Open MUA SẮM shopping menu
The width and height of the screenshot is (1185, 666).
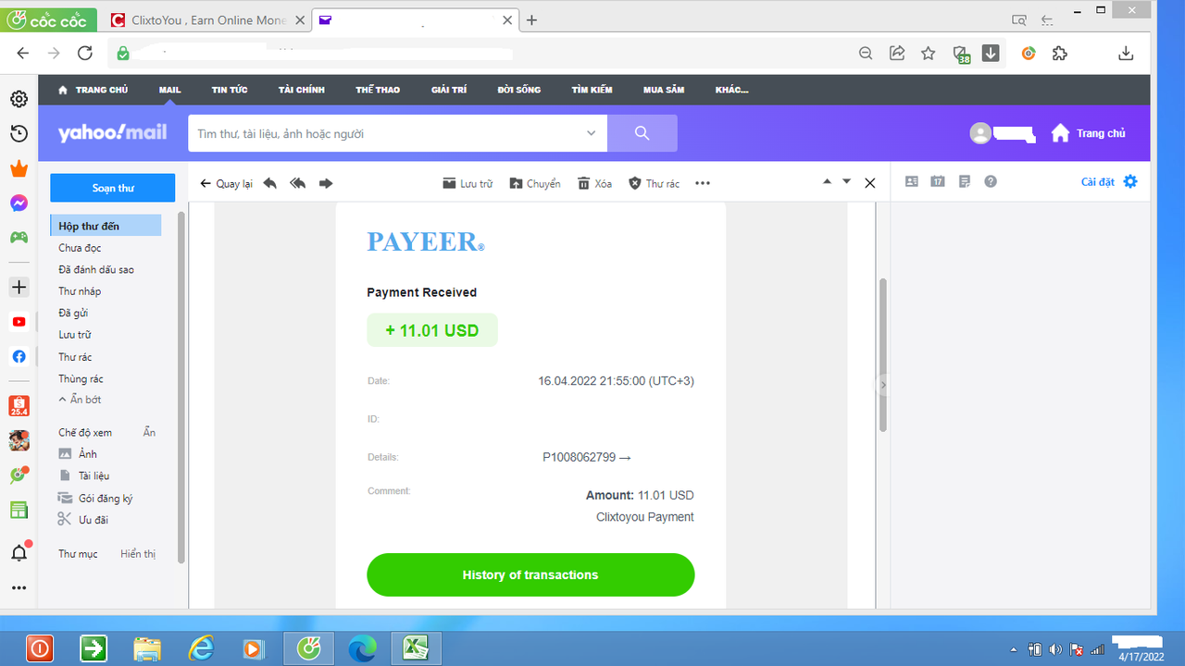(x=664, y=90)
